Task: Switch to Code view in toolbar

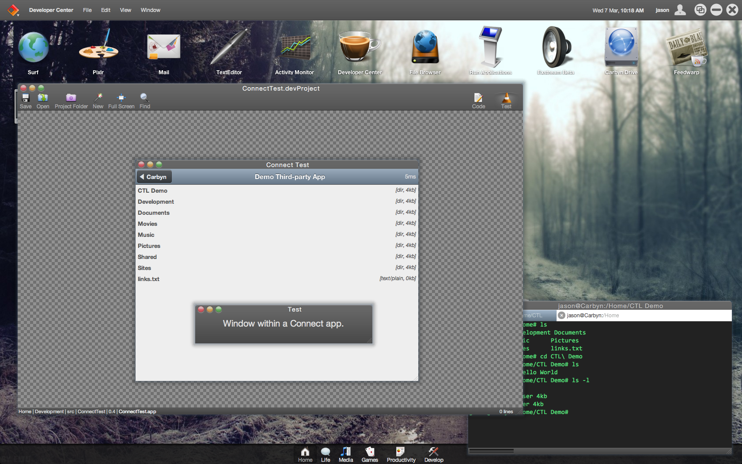Action: click(478, 101)
